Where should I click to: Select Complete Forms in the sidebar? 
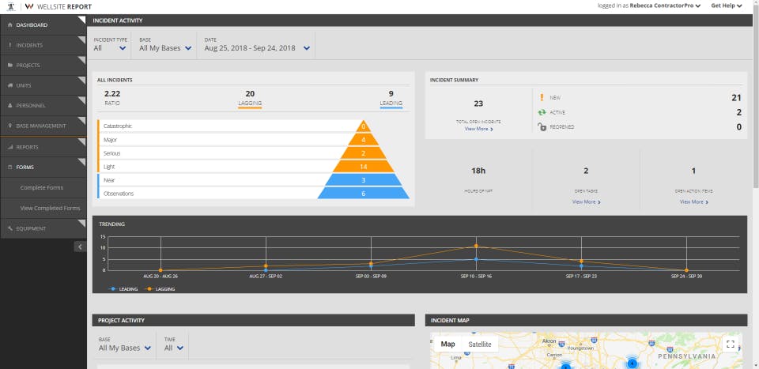tap(43, 187)
